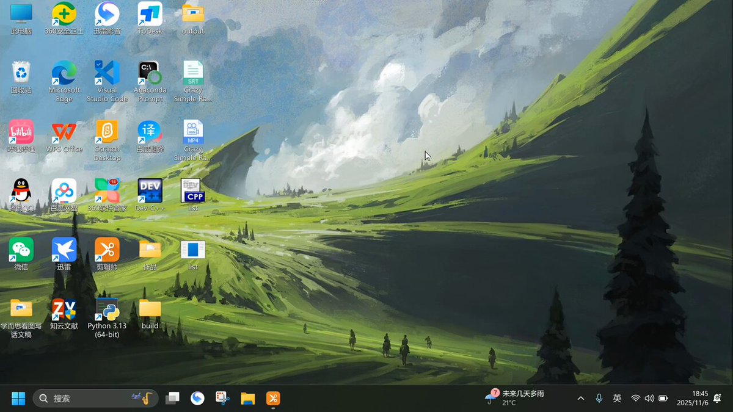Select the 百度网盘 shortcut
The height and width of the screenshot is (412, 733).
[64, 195]
